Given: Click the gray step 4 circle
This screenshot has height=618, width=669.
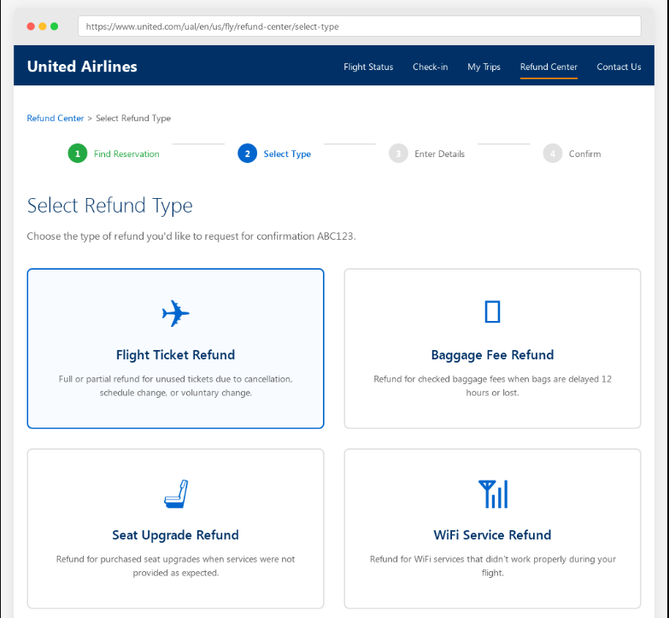Looking at the screenshot, I should [x=552, y=154].
